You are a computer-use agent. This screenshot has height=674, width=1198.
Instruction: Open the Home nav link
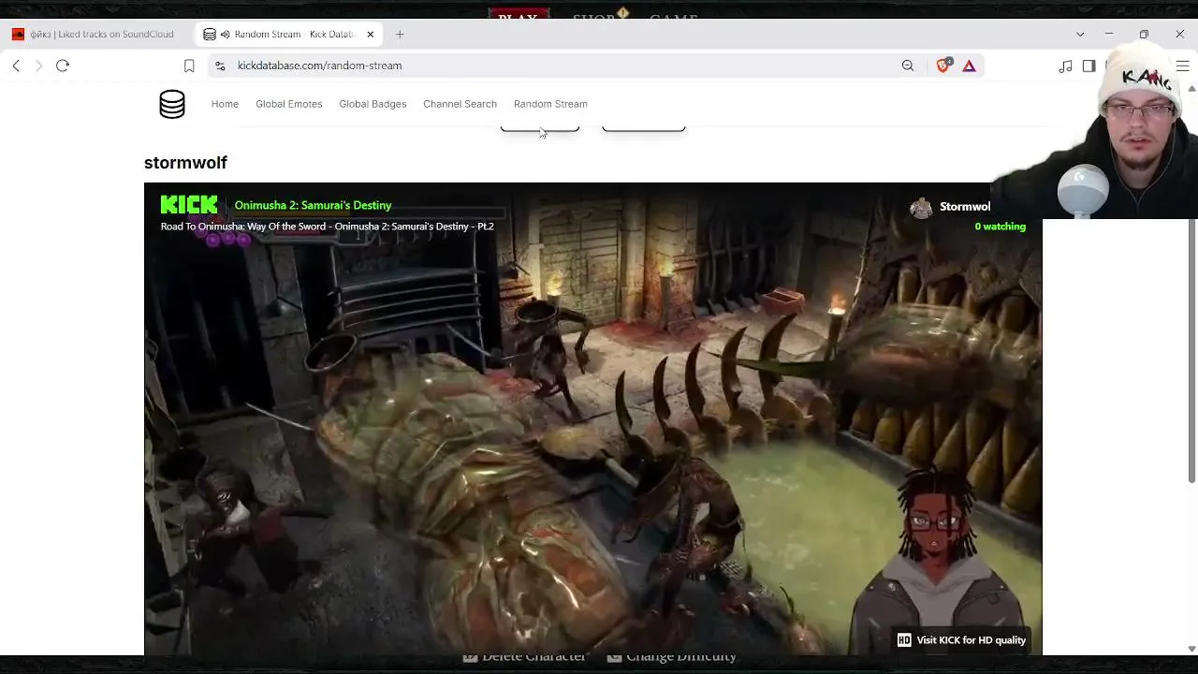click(225, 104)
